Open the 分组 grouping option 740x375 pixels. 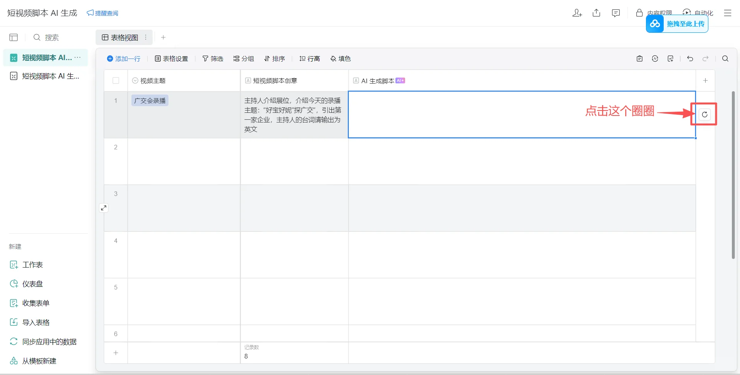click(x=244, y=59)
